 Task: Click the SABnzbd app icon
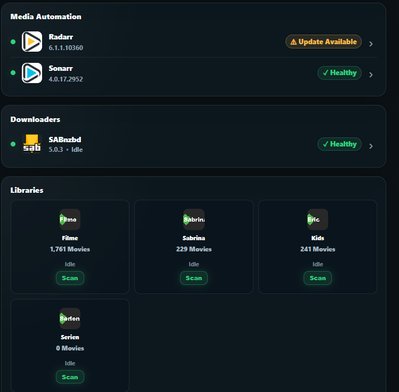(x=32, y=144)
